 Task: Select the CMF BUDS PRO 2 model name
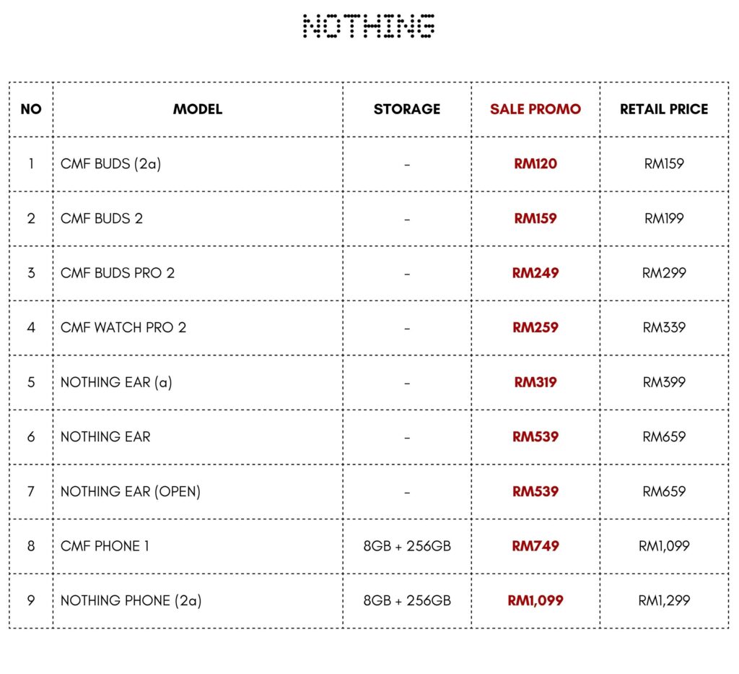click(x=118, y=273)
